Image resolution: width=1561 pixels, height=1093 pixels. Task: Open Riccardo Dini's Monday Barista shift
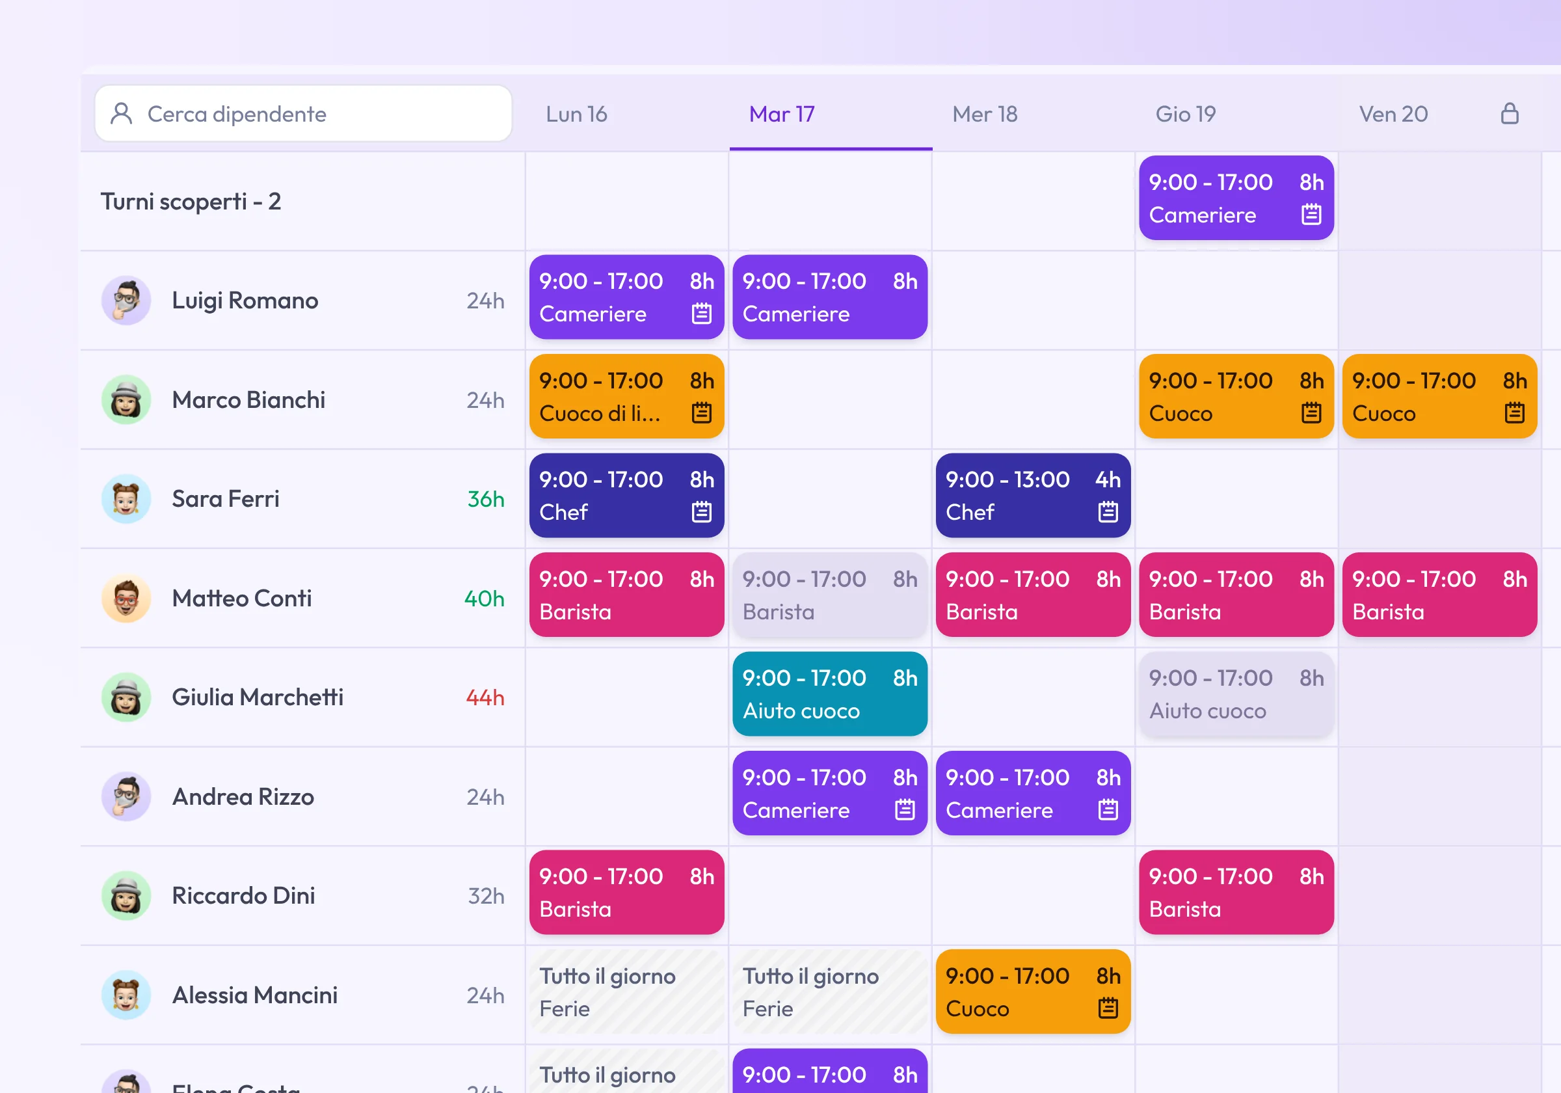pyautogui.click(x=627, y=893)
